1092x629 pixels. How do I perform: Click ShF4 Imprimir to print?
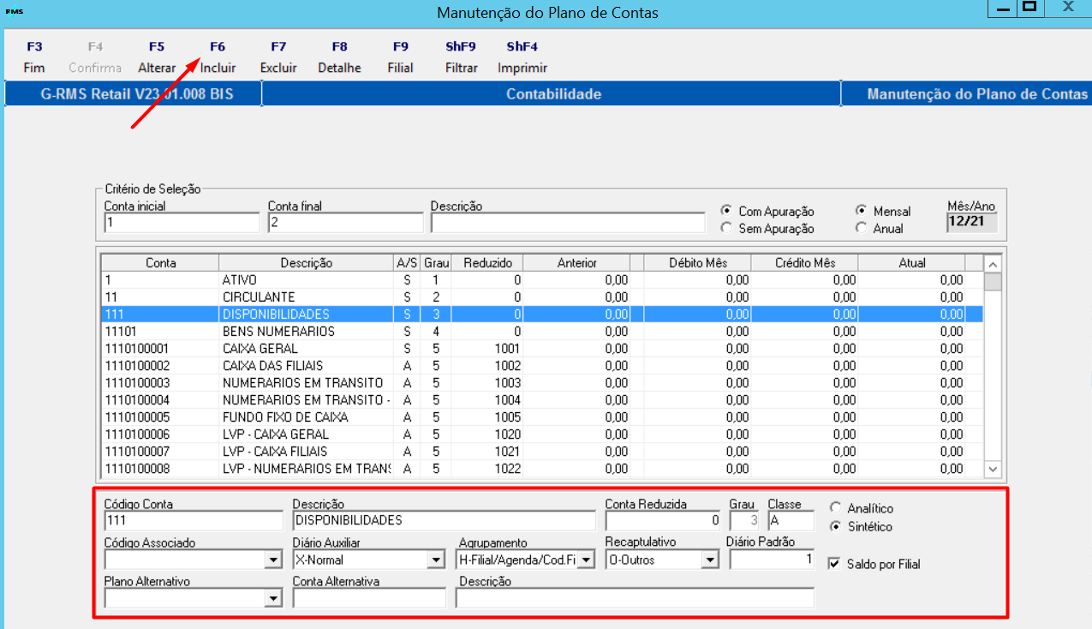click(x=522, y=57)
